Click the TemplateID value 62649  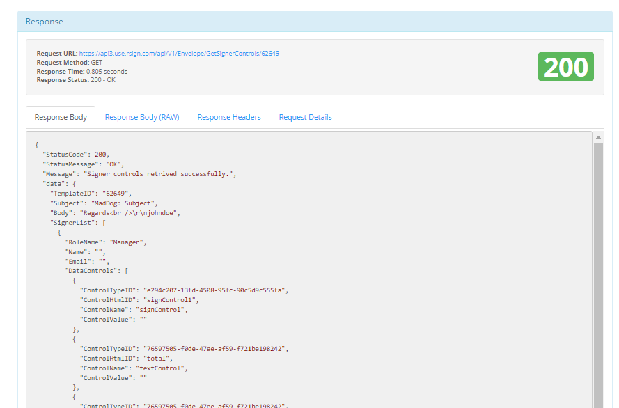[x=116, y=193]
